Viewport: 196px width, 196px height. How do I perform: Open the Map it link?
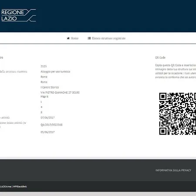[x=44, y=97]
